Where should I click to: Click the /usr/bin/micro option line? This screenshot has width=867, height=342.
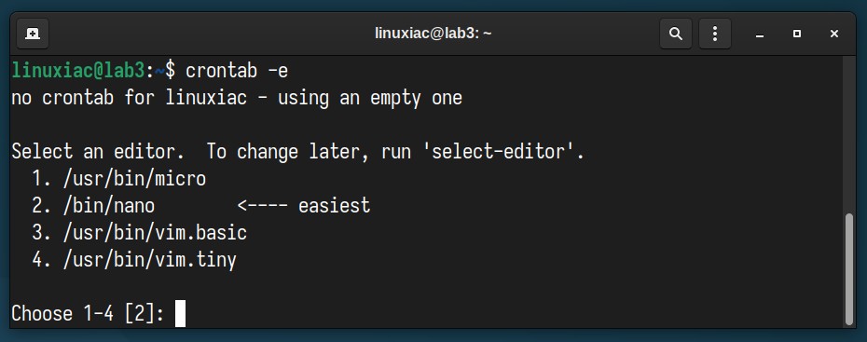[x=119, y=179]
